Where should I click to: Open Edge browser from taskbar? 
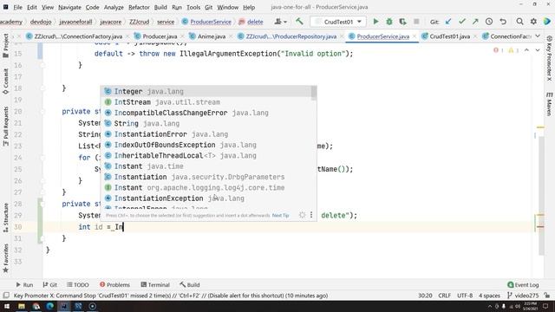click(50, 306)
